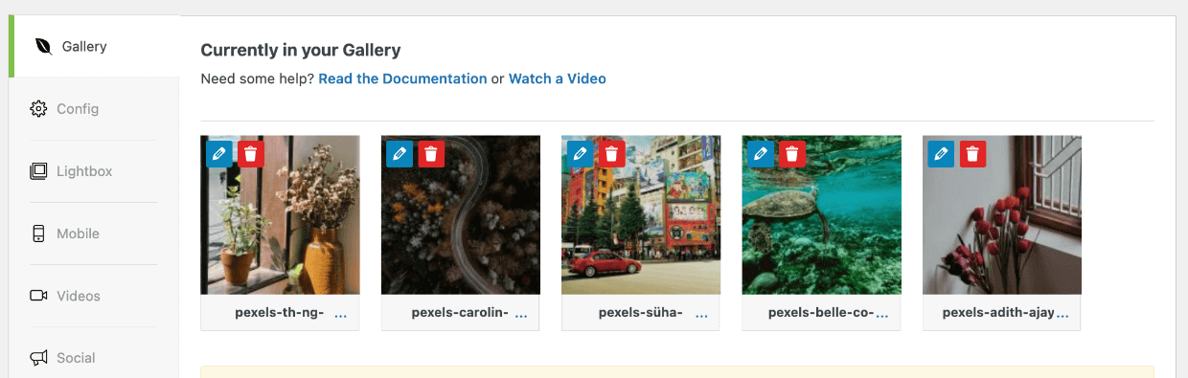Trash the pexels-belle-co- turtle image
Image resolution: width=1188 pixels, height=378 pixels.
tap(792, 153)
